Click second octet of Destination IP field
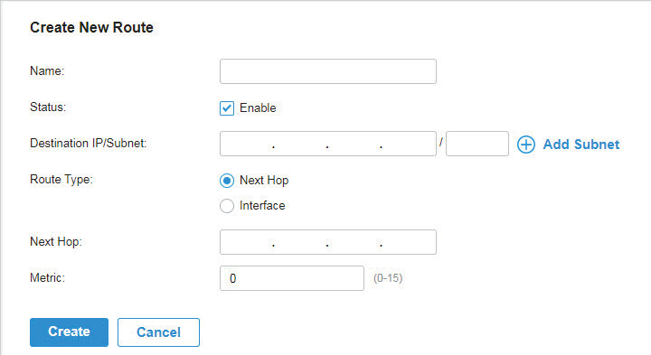Image resolution: width=651 pixels, height=355 pixels. click(x=300, y=144)
